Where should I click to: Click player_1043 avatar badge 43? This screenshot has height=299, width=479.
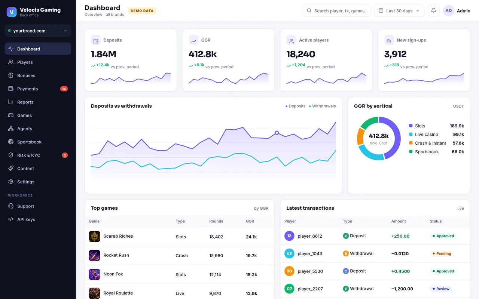289,253
